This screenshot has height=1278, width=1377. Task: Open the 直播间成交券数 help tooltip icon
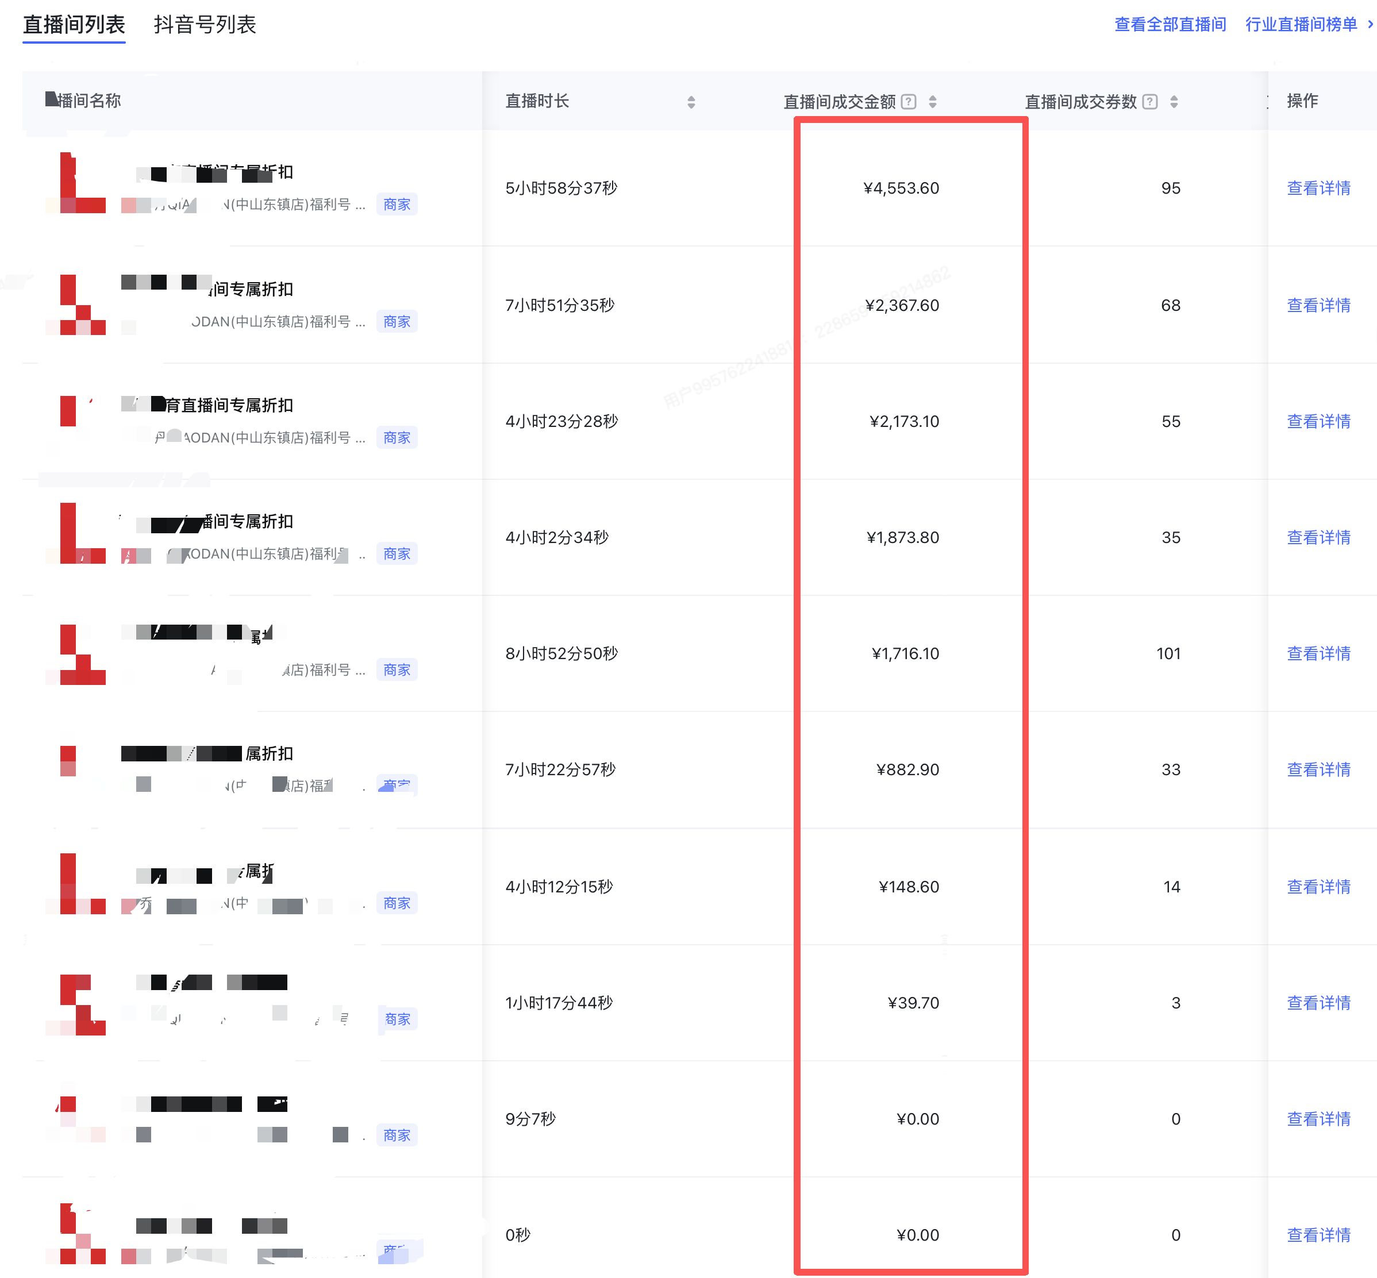coord(1150,102)
